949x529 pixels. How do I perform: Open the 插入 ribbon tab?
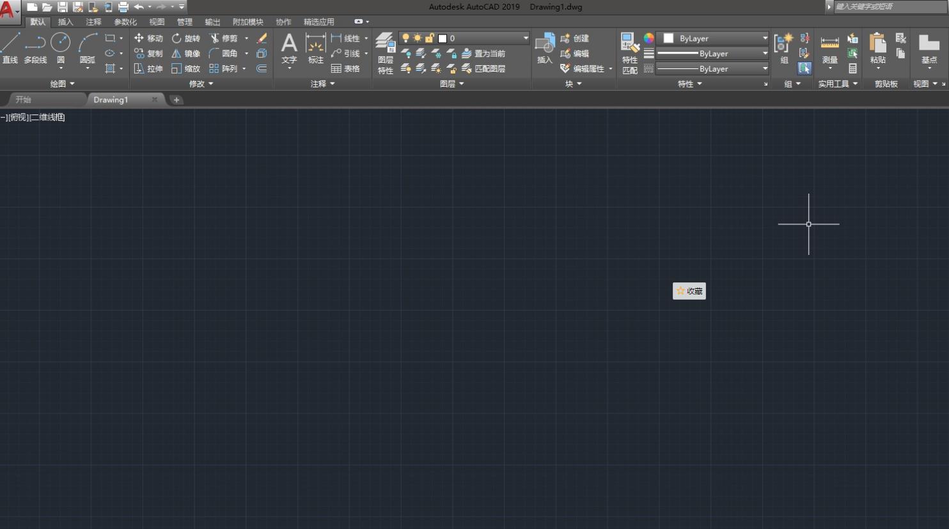tap(66, 22)
